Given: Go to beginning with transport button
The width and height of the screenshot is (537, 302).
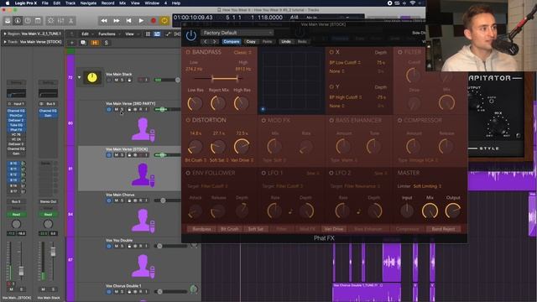Looking at the screenshot, I should point(128,21).
